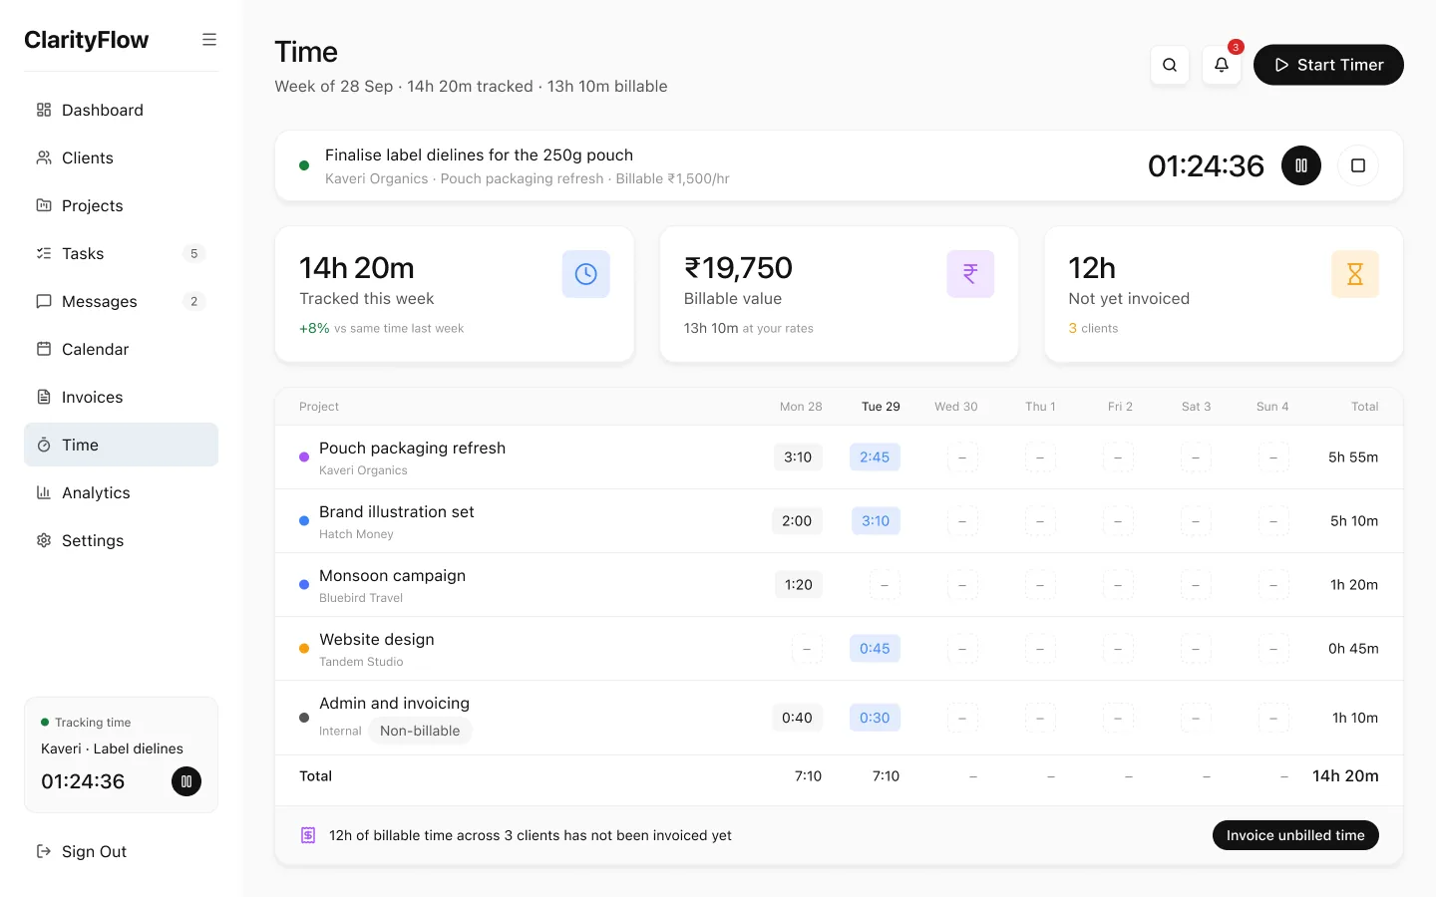Image resolution: width=1436 pixels, height=897 pixels.
Task: Start a new timer with Start Timer button
Action: point(1328,65)
